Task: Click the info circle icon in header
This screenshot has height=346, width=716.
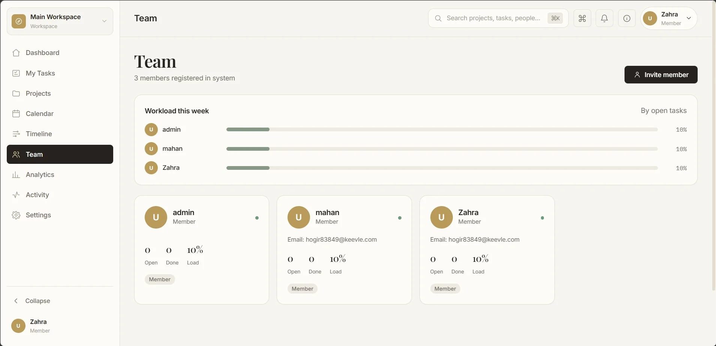Action: [627, 18]
